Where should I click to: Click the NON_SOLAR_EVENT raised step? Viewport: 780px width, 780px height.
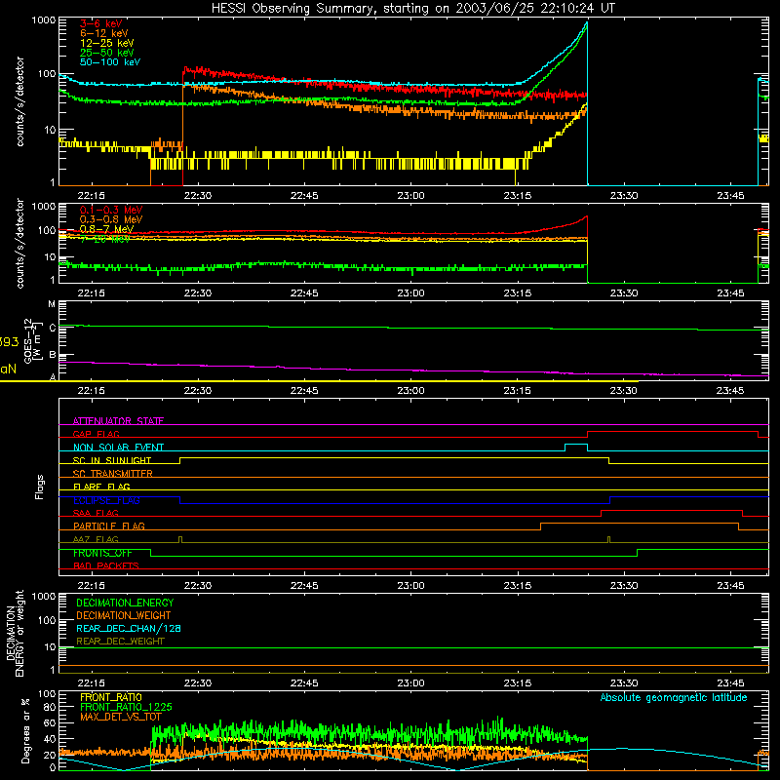(x=576, y=445)
